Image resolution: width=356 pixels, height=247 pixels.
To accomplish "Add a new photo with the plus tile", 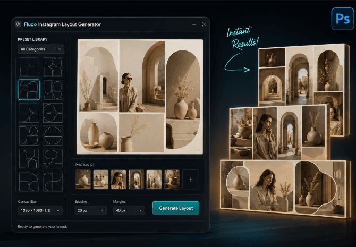I will (x=191, y=180).
